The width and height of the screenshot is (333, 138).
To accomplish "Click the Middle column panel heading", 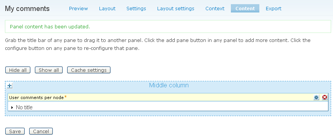I will pyautogui.click(x=169, y=85).
